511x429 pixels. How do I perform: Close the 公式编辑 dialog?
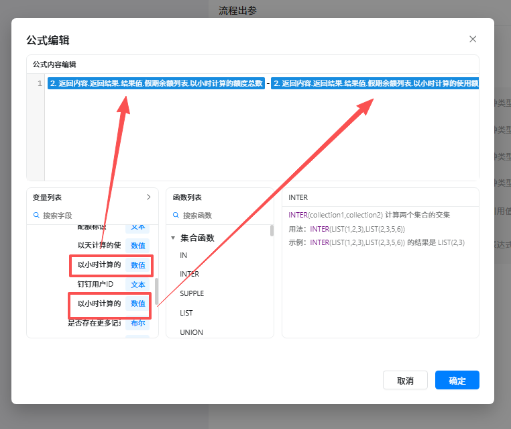[473, 39]
